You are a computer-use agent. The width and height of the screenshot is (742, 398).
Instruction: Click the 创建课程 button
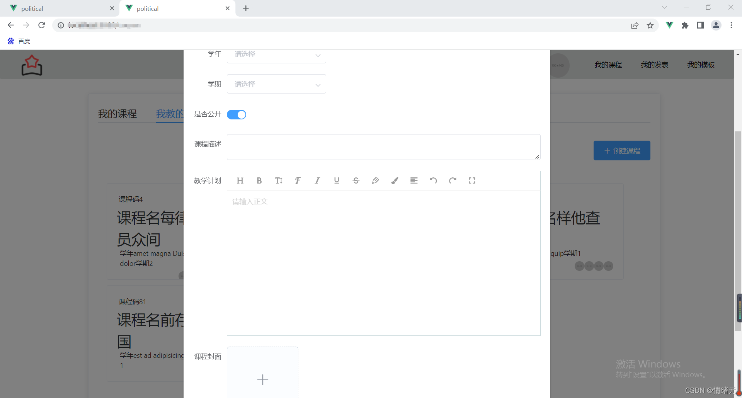pyautogui.click(x=622, y=151)
